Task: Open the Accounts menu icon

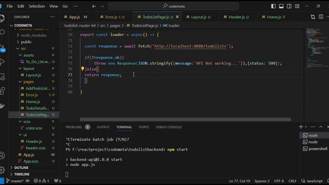Action: point(2,155)
